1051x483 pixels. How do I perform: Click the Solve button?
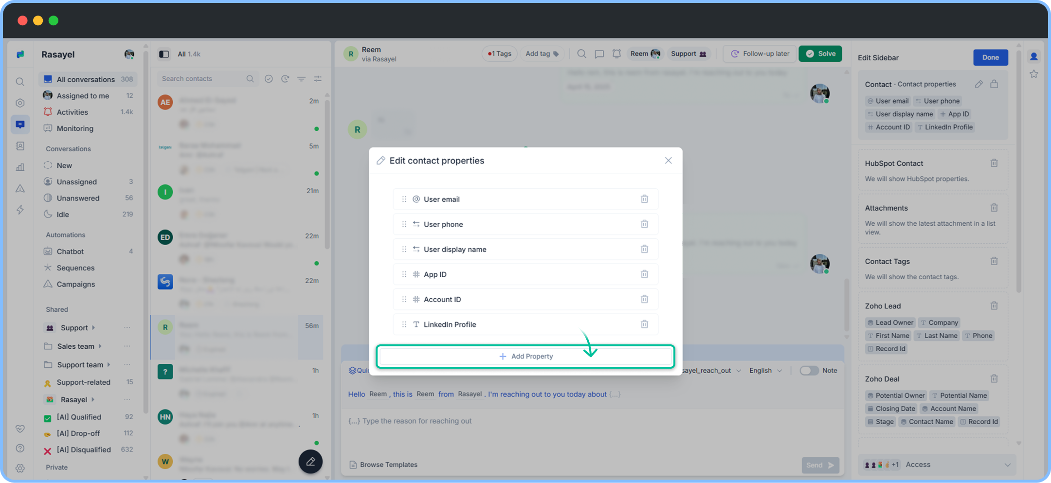click(820, 54)
